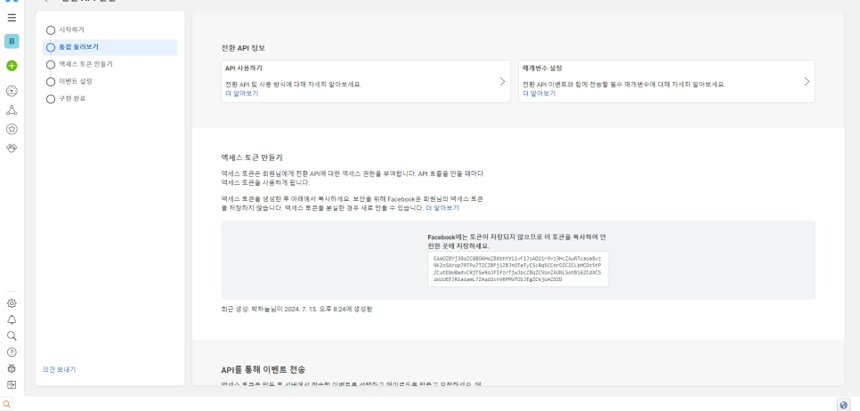This screenshot has width=860, height=411.
Task: Open the gear settings icon in sidebar
Action: pyautogui.click(x=12, y=303)
